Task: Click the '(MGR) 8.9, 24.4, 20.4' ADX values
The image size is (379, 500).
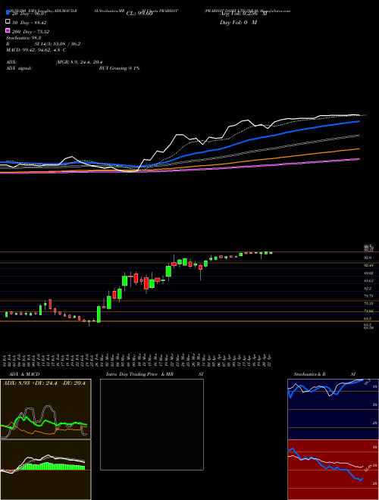Action: pyautogui.click(x=79, y=62)
